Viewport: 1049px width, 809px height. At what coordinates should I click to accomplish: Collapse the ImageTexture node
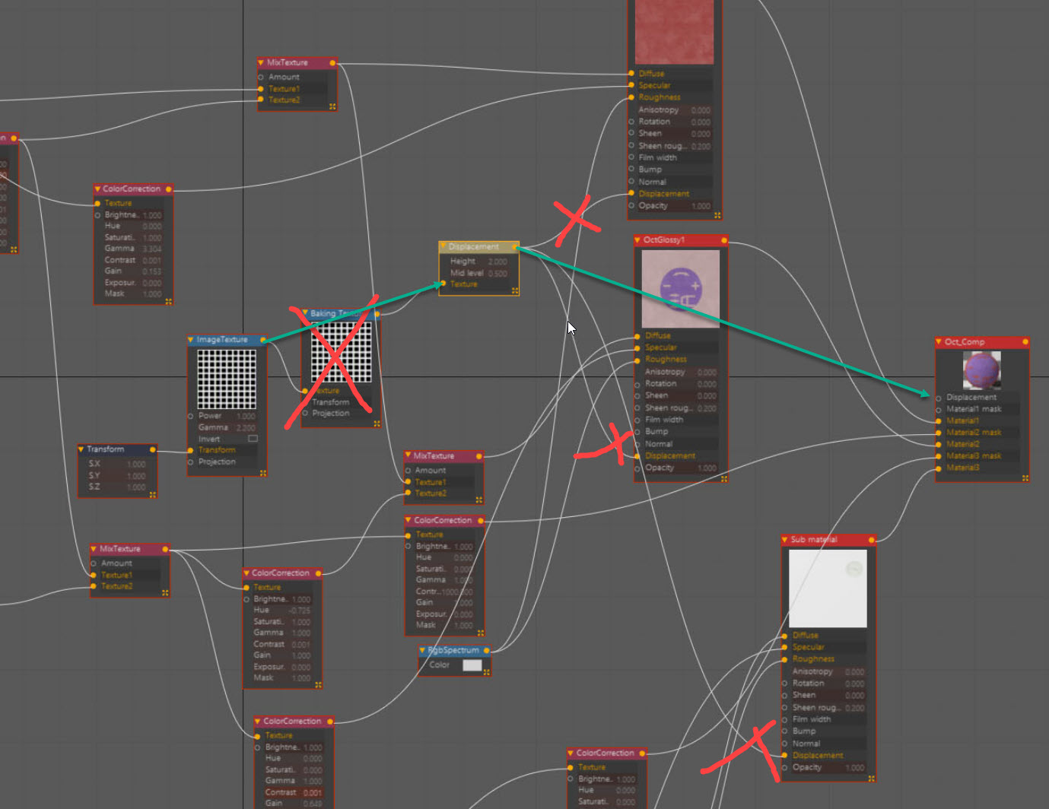tap(191, 340)
